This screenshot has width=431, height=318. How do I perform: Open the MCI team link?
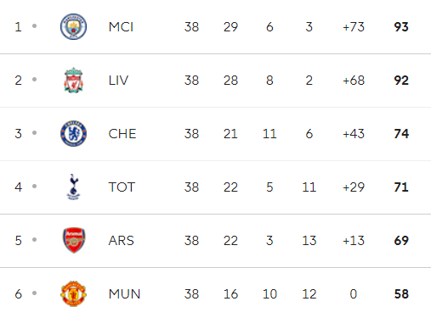pos(121,27)
